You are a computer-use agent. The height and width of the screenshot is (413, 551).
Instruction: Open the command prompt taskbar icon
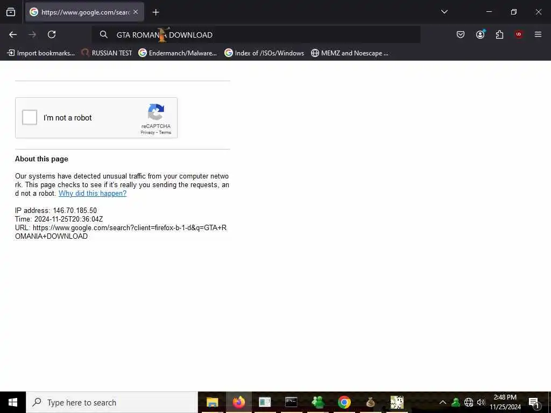point(291,402)
